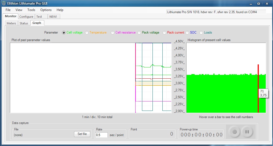Image resolution: width=273 pixels, height=146 pixels.
Task: Click the Power-up time counter display
Action: (x=202, y=135)
